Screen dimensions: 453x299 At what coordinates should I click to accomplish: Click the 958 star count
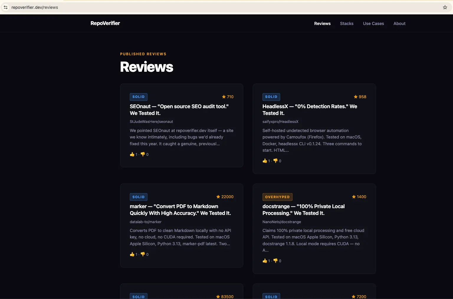(362, 97)
